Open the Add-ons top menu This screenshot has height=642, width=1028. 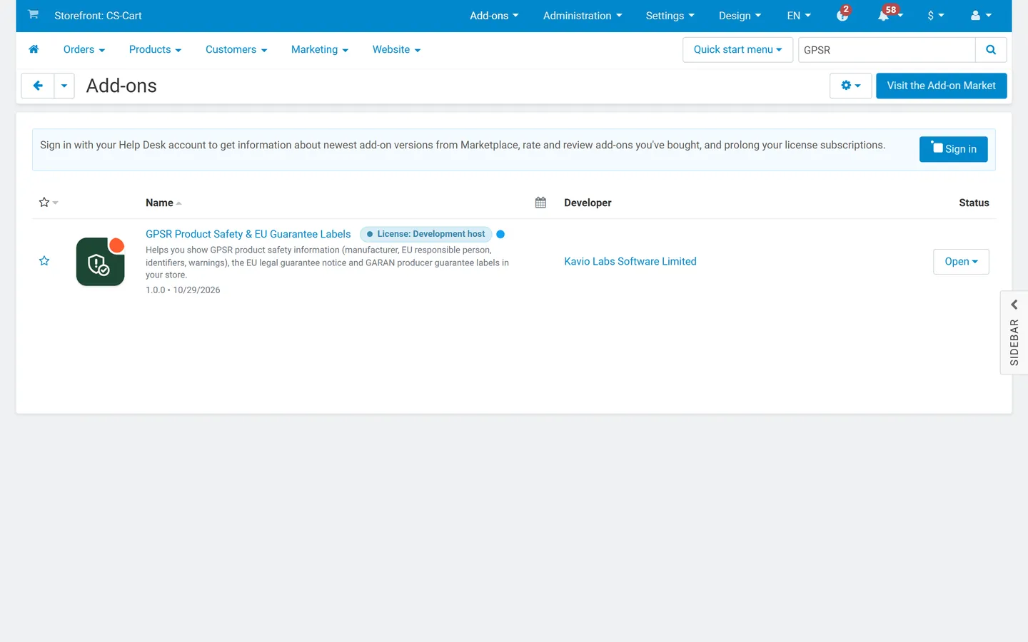point(494,16)
